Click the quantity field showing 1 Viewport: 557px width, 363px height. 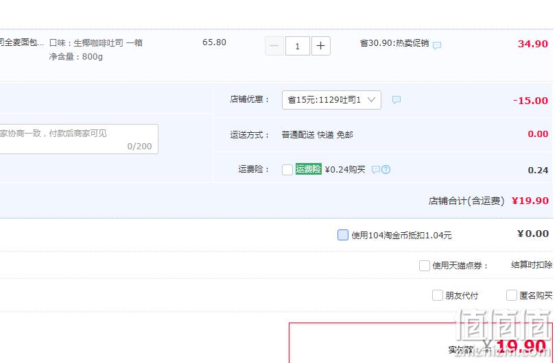point(297,46)
